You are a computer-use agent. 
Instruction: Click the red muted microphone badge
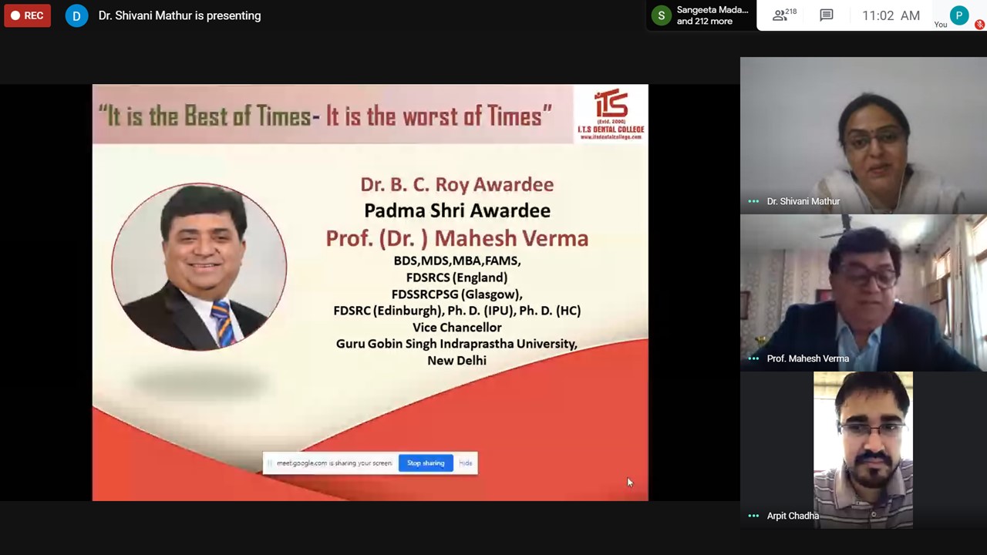coord(979,25)
